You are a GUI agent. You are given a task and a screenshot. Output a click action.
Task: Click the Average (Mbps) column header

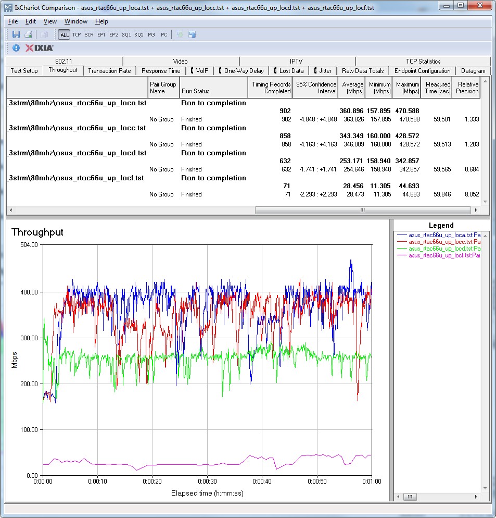tap(352, 88)
